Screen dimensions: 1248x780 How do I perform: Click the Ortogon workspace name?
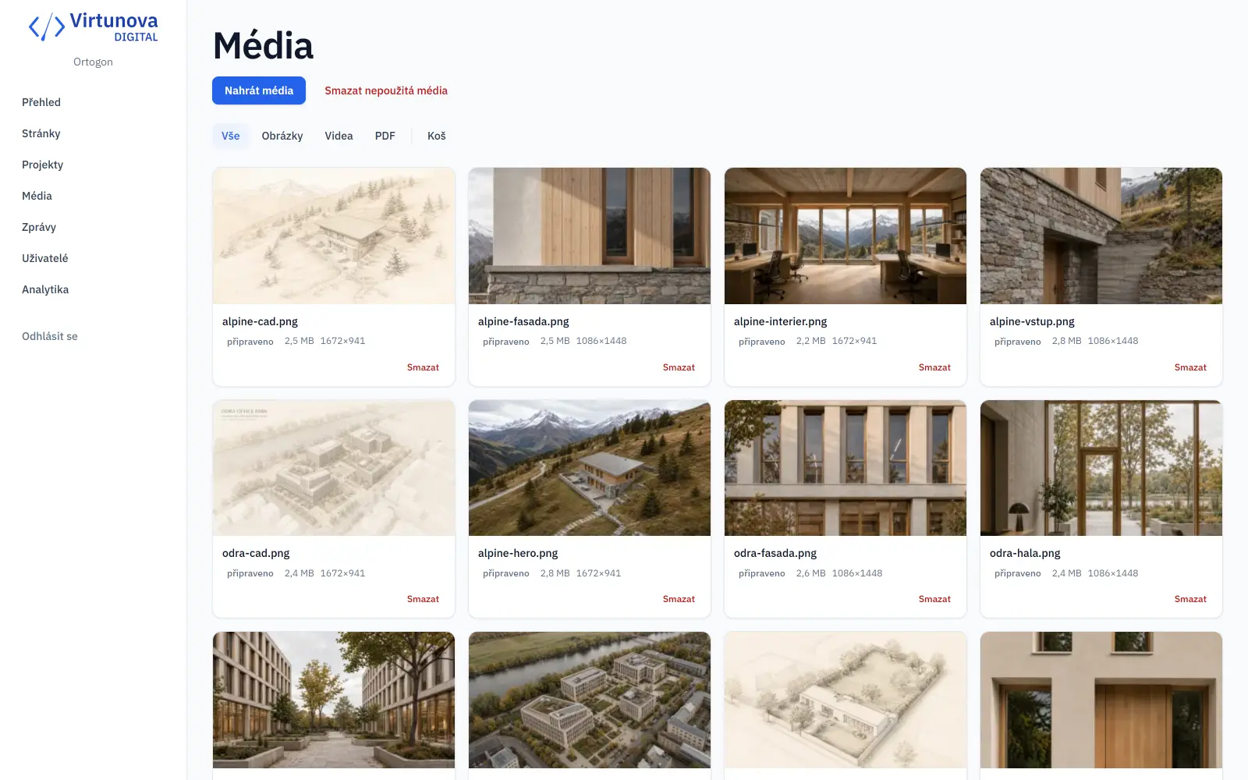(93, 62)
